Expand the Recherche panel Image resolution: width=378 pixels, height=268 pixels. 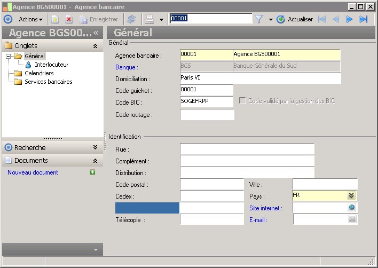95,147
